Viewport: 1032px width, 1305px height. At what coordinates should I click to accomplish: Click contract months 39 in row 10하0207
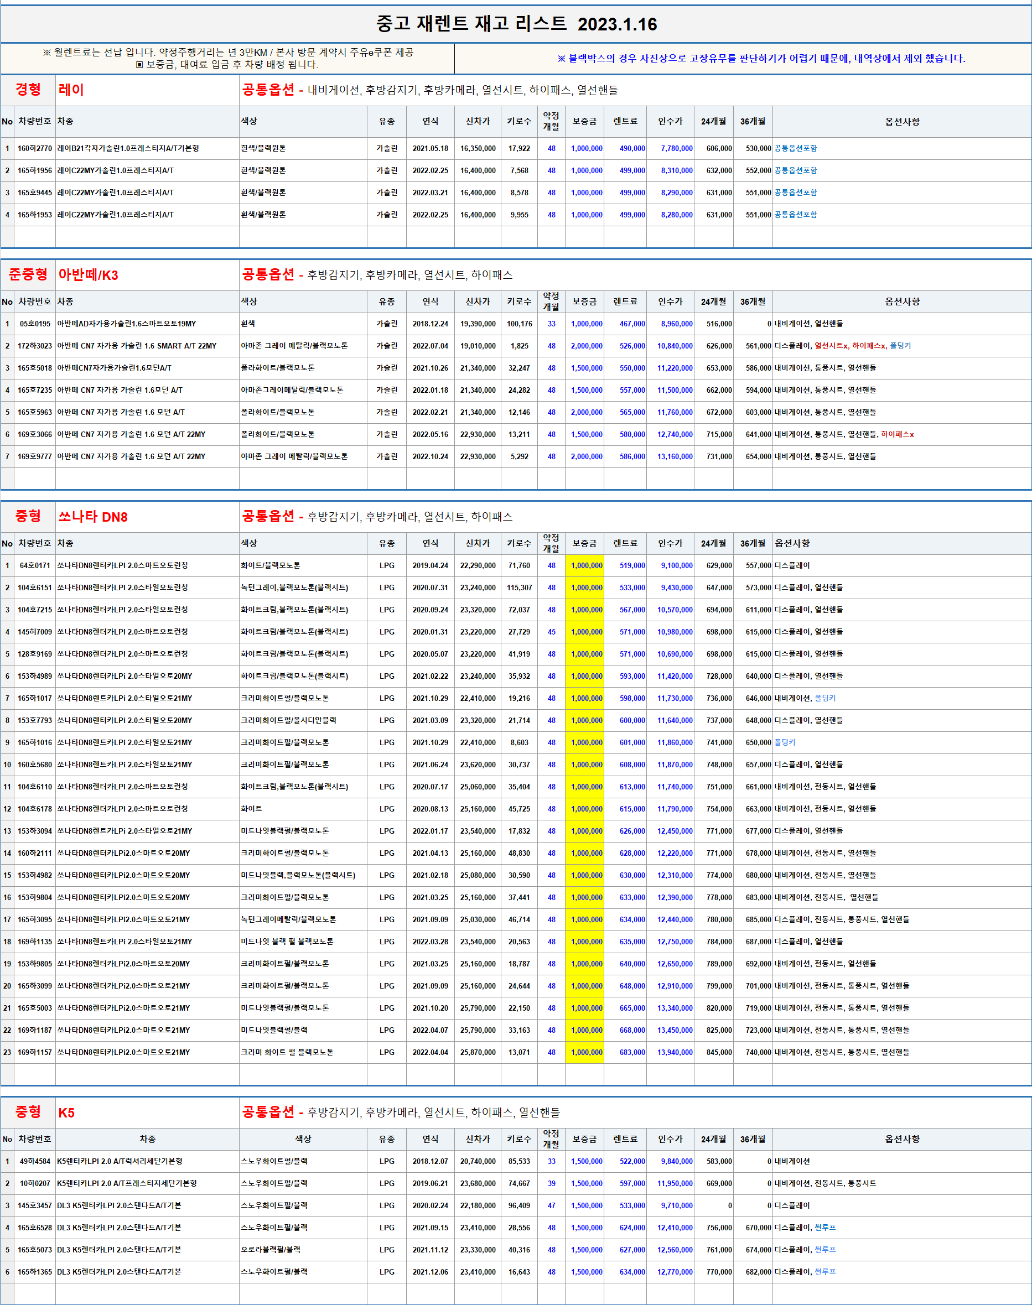click(551, 1184)
